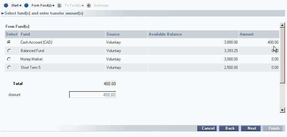
Task: Click the Source column header
Action: point(113,34)
